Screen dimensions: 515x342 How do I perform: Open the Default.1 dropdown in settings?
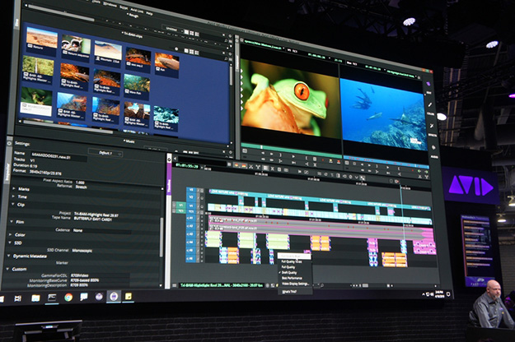tap(105, 153)
